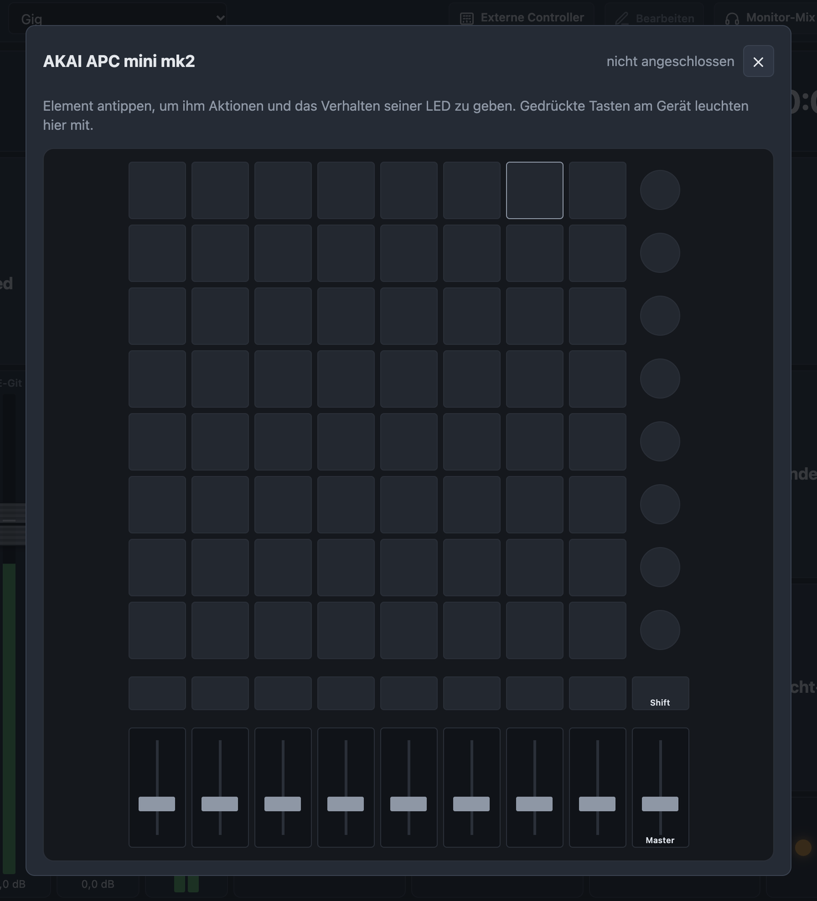Tap the top-left pad of the grid

tap(157, 190)
